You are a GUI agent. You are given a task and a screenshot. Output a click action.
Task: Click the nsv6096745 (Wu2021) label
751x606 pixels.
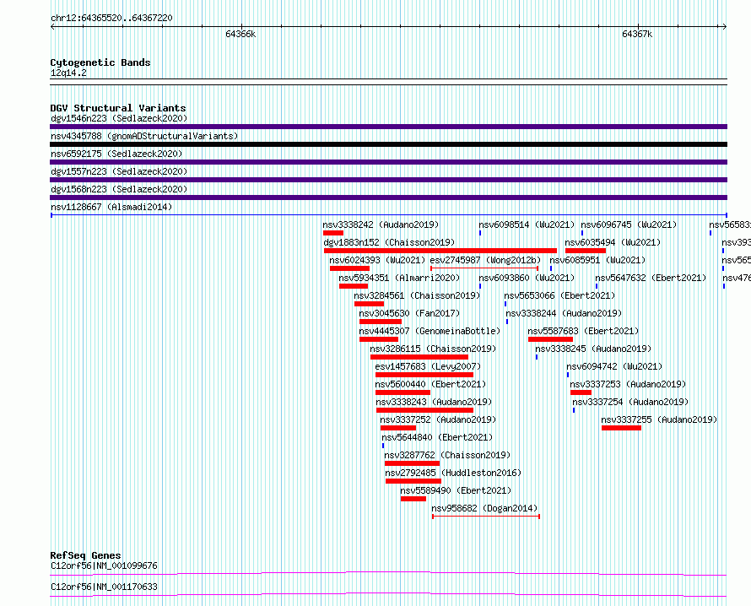tap(629, 225)
